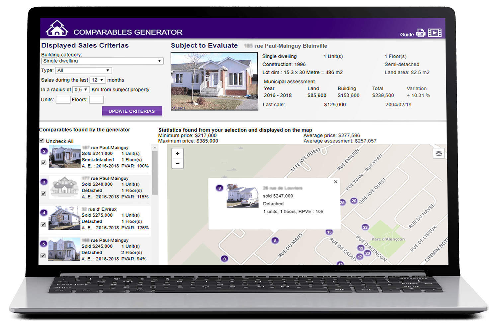Screen dimensions: 498x327
Task: Click the Parc d'Alençon map label
Action: coord(388,239)
